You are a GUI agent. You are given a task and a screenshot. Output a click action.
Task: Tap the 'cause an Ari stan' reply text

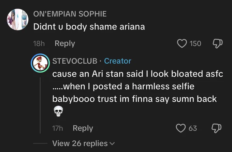coord(137,86)
